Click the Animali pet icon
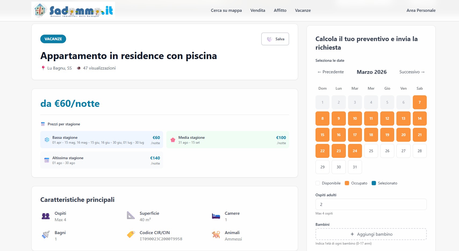459x251 pixels. click(x=216, y=235)
